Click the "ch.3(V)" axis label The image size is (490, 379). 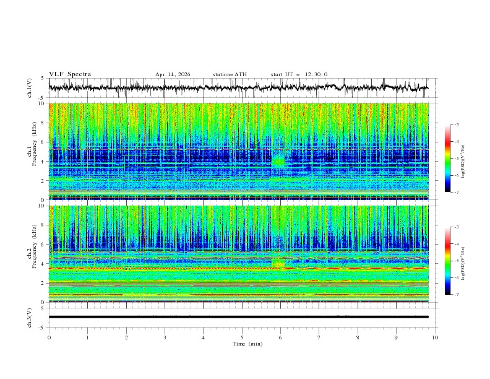[30, 318]
